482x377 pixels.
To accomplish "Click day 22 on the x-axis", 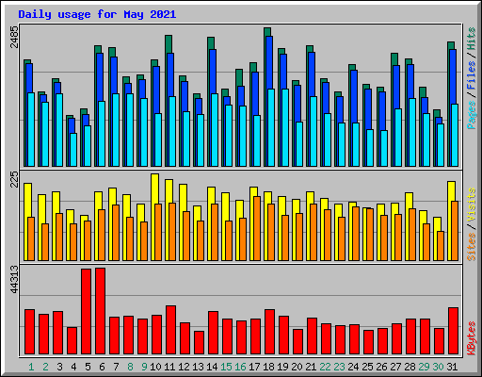I will click(x=325, y=367).
